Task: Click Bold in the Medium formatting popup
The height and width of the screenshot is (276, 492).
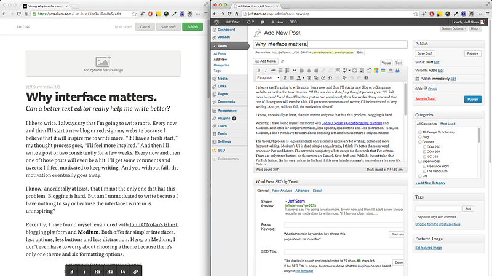Action: pos(72,270)
